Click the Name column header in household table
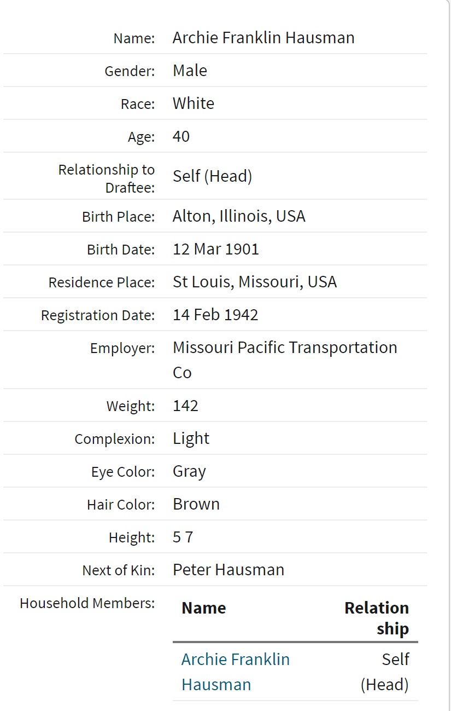 point(203,608)
